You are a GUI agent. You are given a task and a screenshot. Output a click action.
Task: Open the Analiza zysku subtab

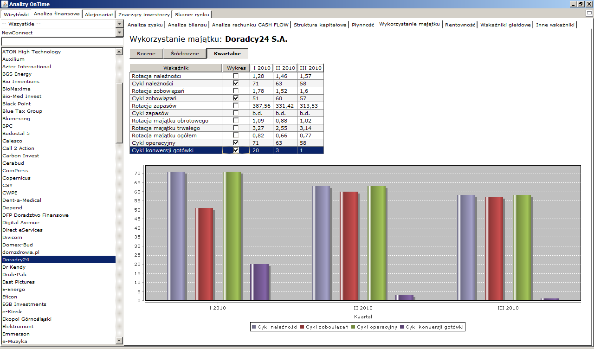click(x=145, y=25)
